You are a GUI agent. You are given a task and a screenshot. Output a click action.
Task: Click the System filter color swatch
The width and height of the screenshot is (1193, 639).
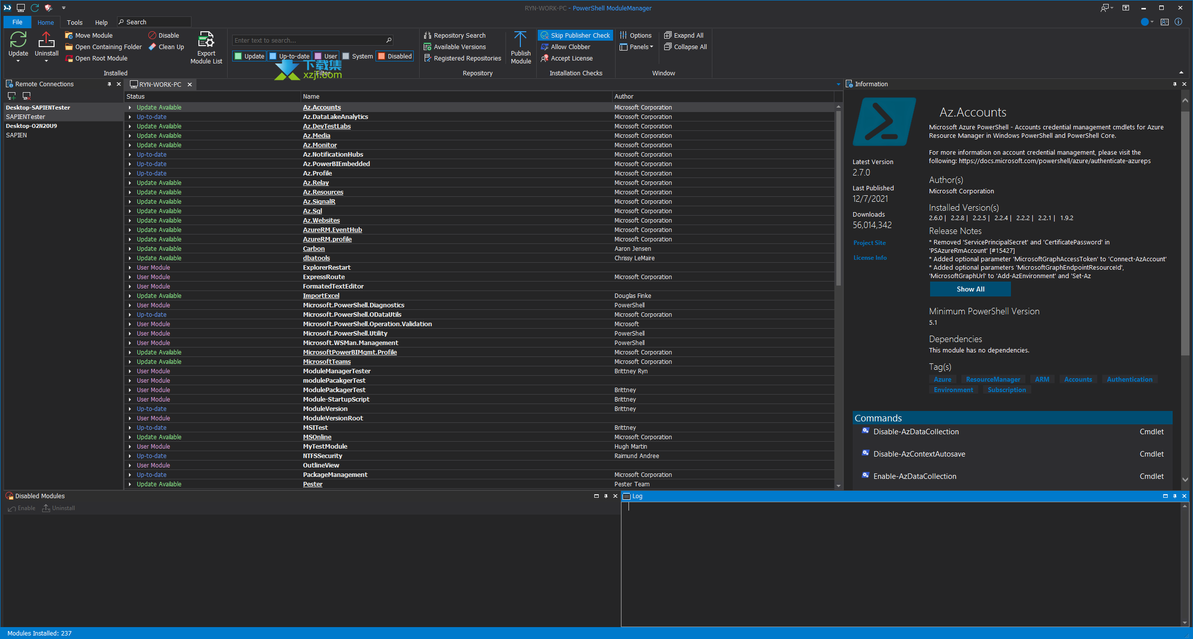click(346, 57)
